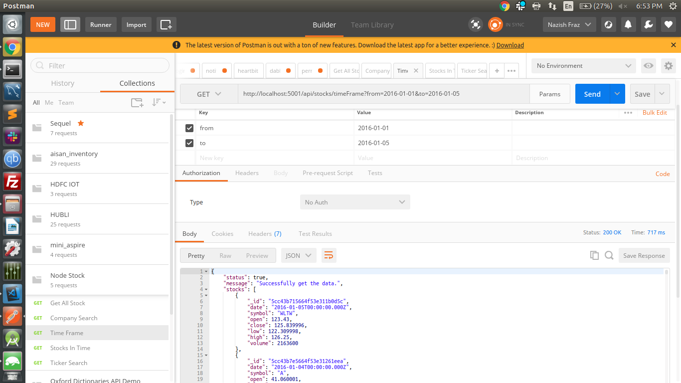Image resolution: width=681 pixels, height=383 pixels.
Task: Star toggle on Sequel collection
Action: (81, 123)
